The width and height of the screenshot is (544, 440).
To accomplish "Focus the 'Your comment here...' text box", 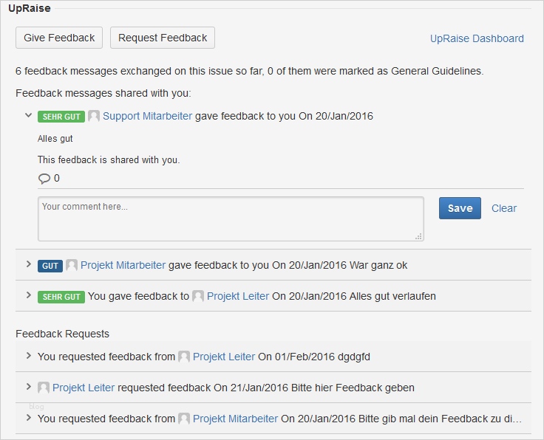I will 231,219.
